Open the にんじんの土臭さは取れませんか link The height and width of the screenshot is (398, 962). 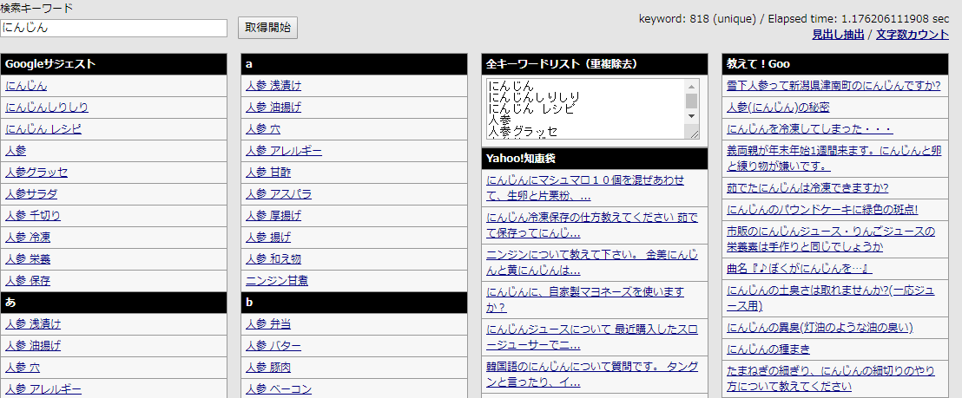pyautogui.click(x=830, y=297)
